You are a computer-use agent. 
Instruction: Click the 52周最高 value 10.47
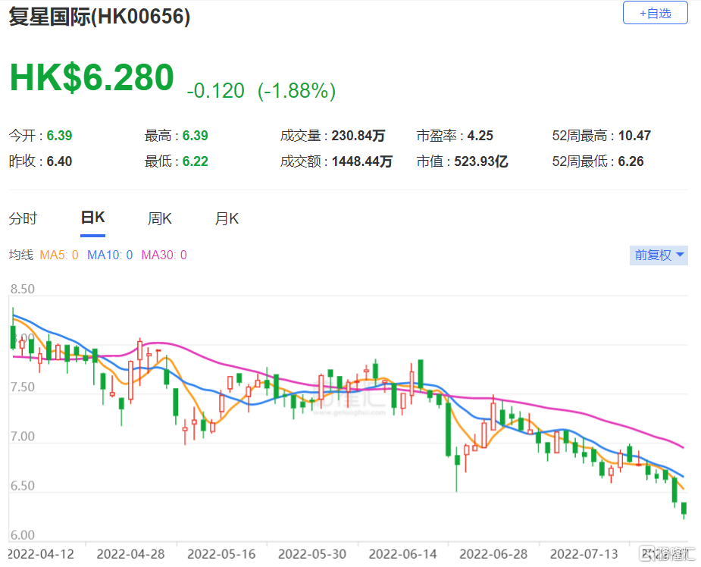coord(634,136)
